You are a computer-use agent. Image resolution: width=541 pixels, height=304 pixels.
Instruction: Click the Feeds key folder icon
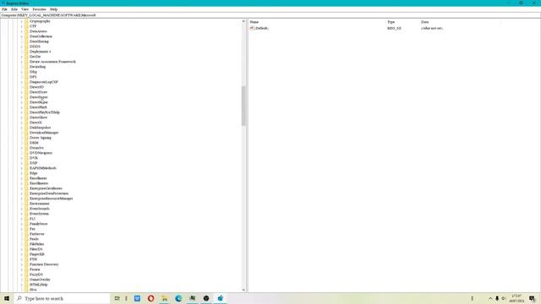pyautogui.click(x=26, y=239)
